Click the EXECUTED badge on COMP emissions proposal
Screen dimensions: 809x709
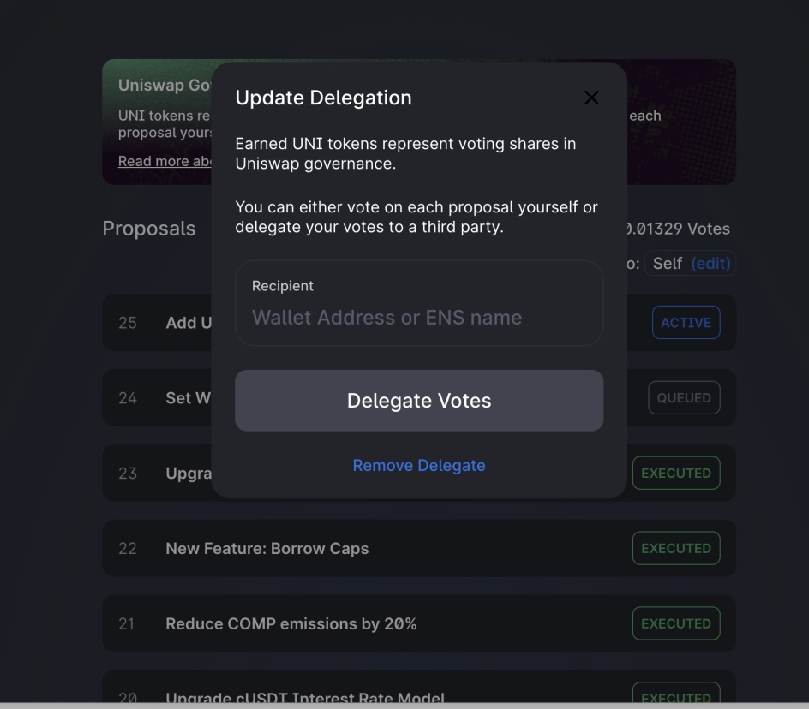click(x=676, y=623)
